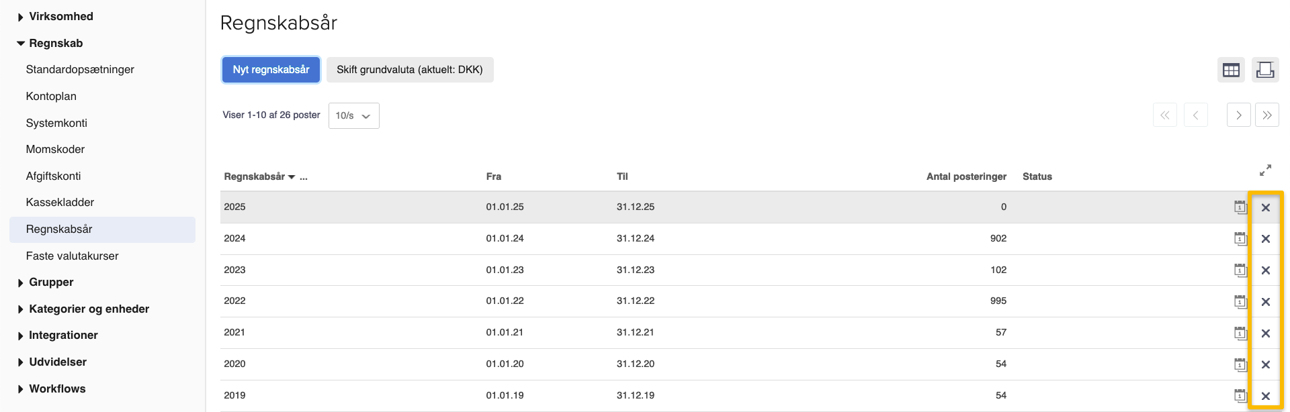Open calendar icon for year 2024
The height and width of the screenshot is (412, 1290).
pyautogui.click(x=1240, y=238)
